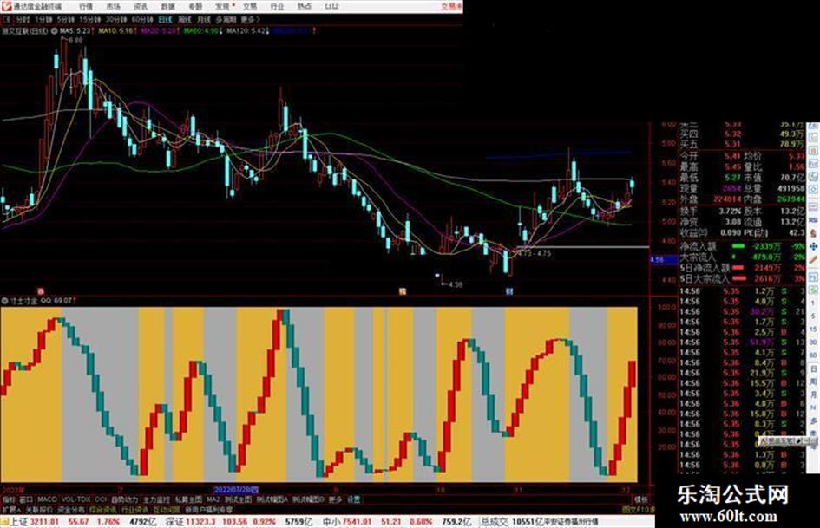Open the 交易 menu
820x528 pixels.
[250, 7]
